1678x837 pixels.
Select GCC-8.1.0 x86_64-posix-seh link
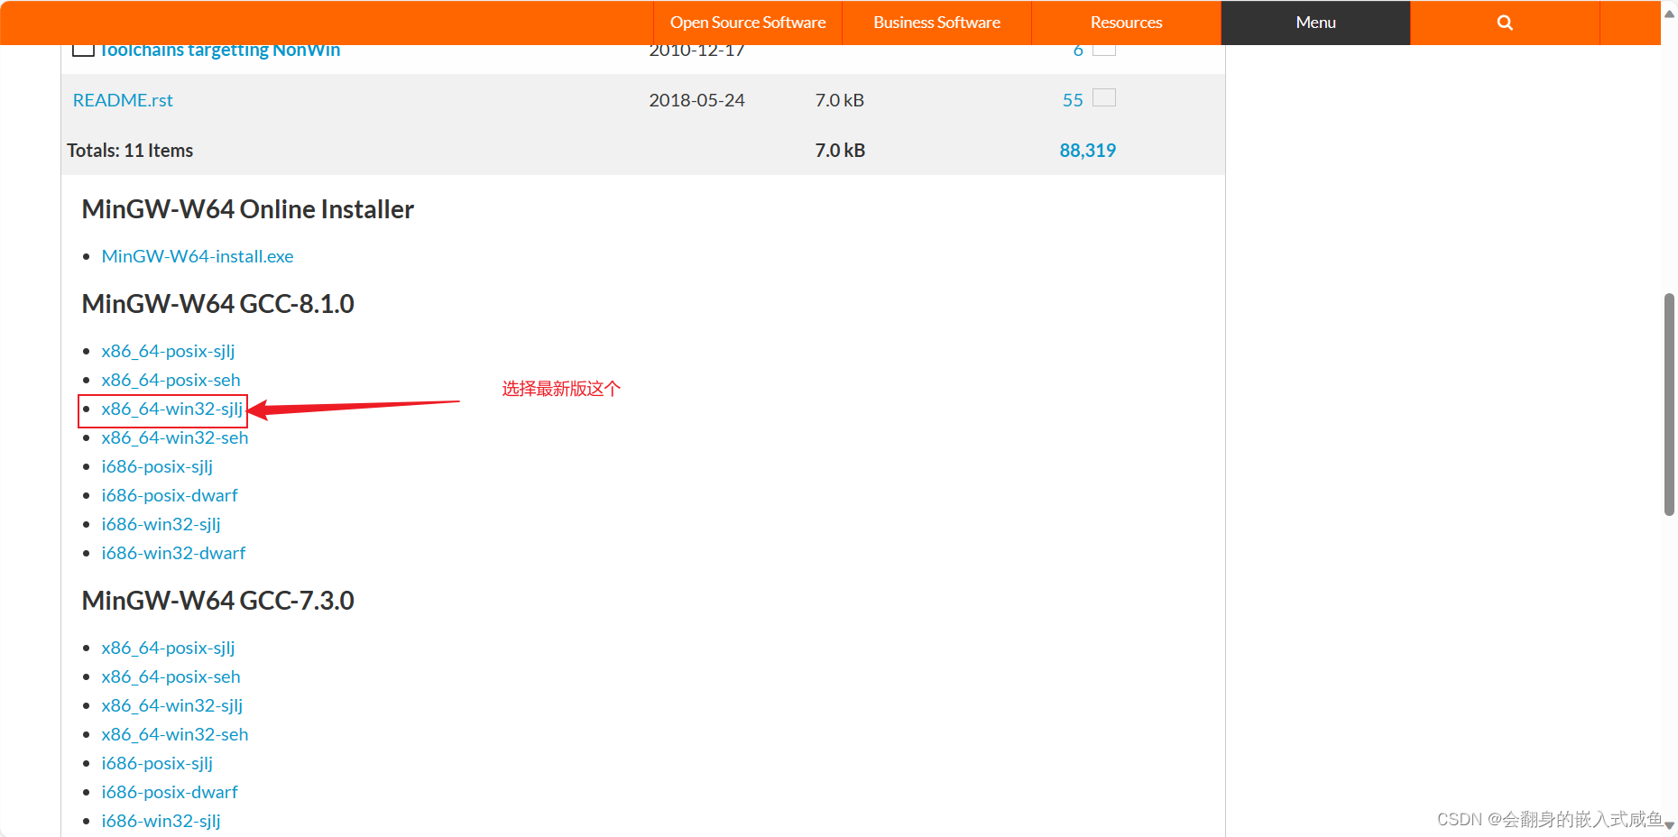[x=171, y=380]
